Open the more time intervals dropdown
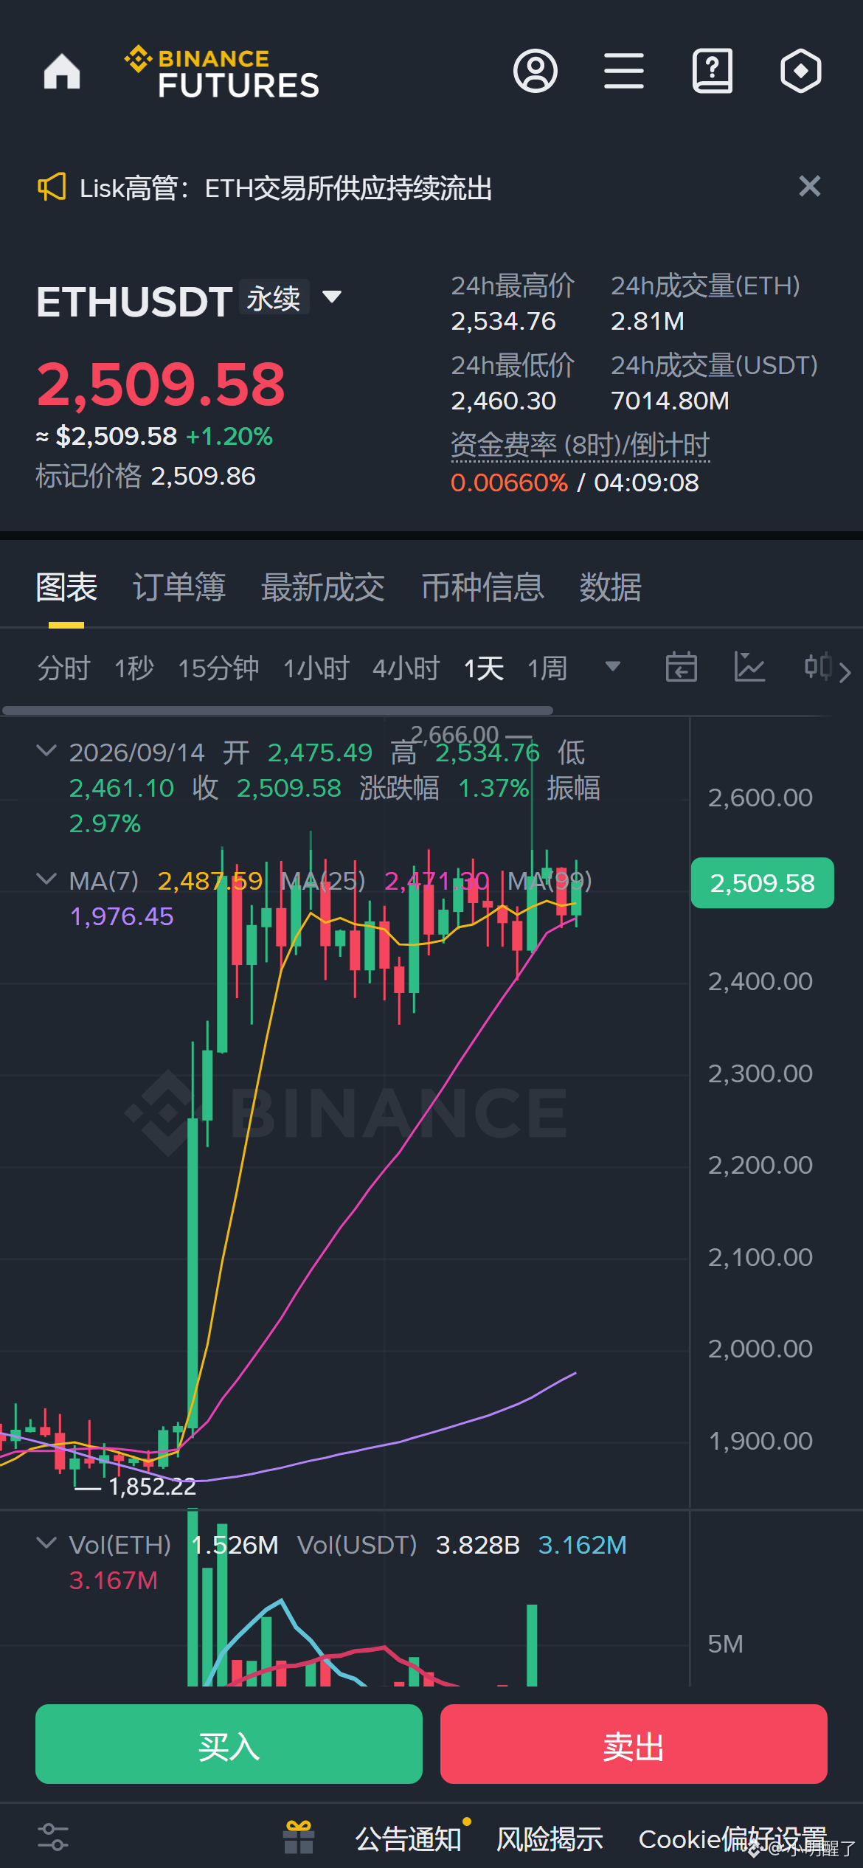This screenshot has height=1868, width=863. point(612,667)
